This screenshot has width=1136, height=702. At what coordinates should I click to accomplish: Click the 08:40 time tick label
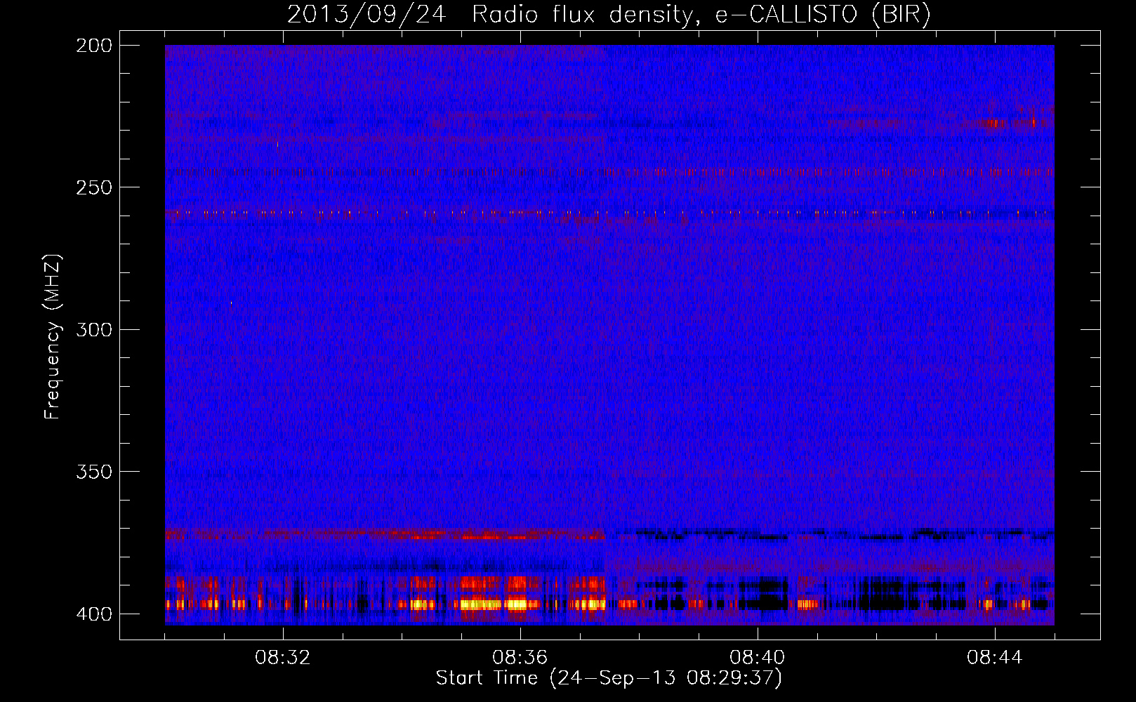click(x=758, y=658)
